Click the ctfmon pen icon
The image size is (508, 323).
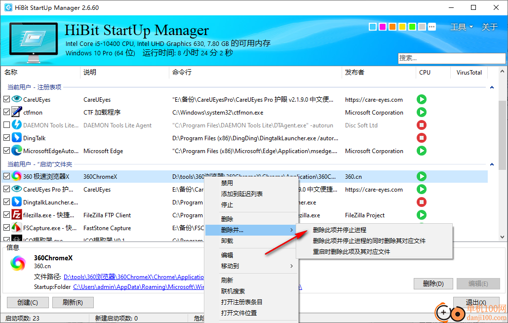[x=17, y=112]
